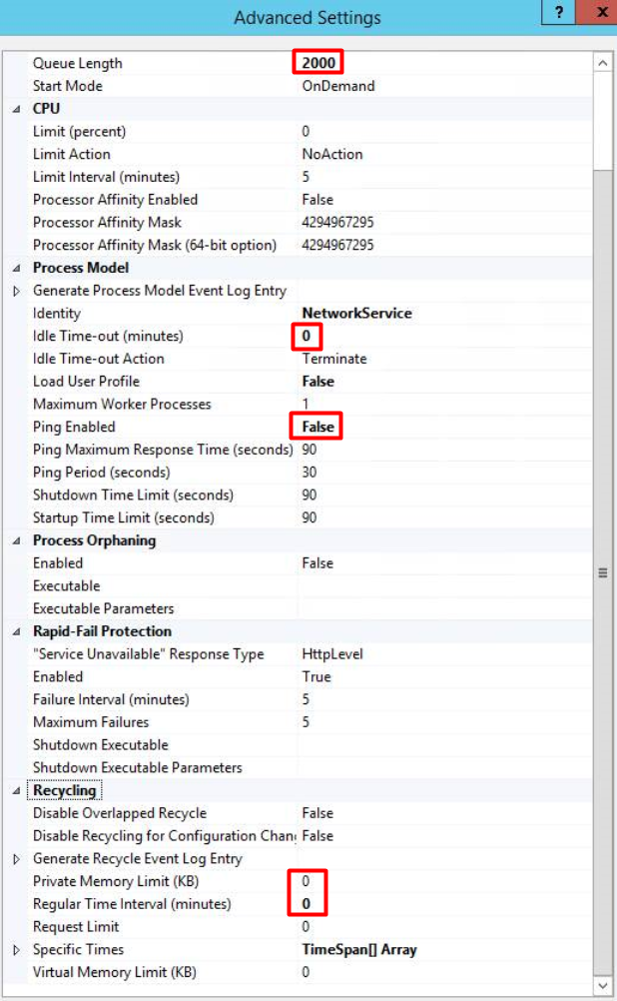Select Shutdown Executable Parameters property
Screen dimensions: 617x1001
coord(137,767)
